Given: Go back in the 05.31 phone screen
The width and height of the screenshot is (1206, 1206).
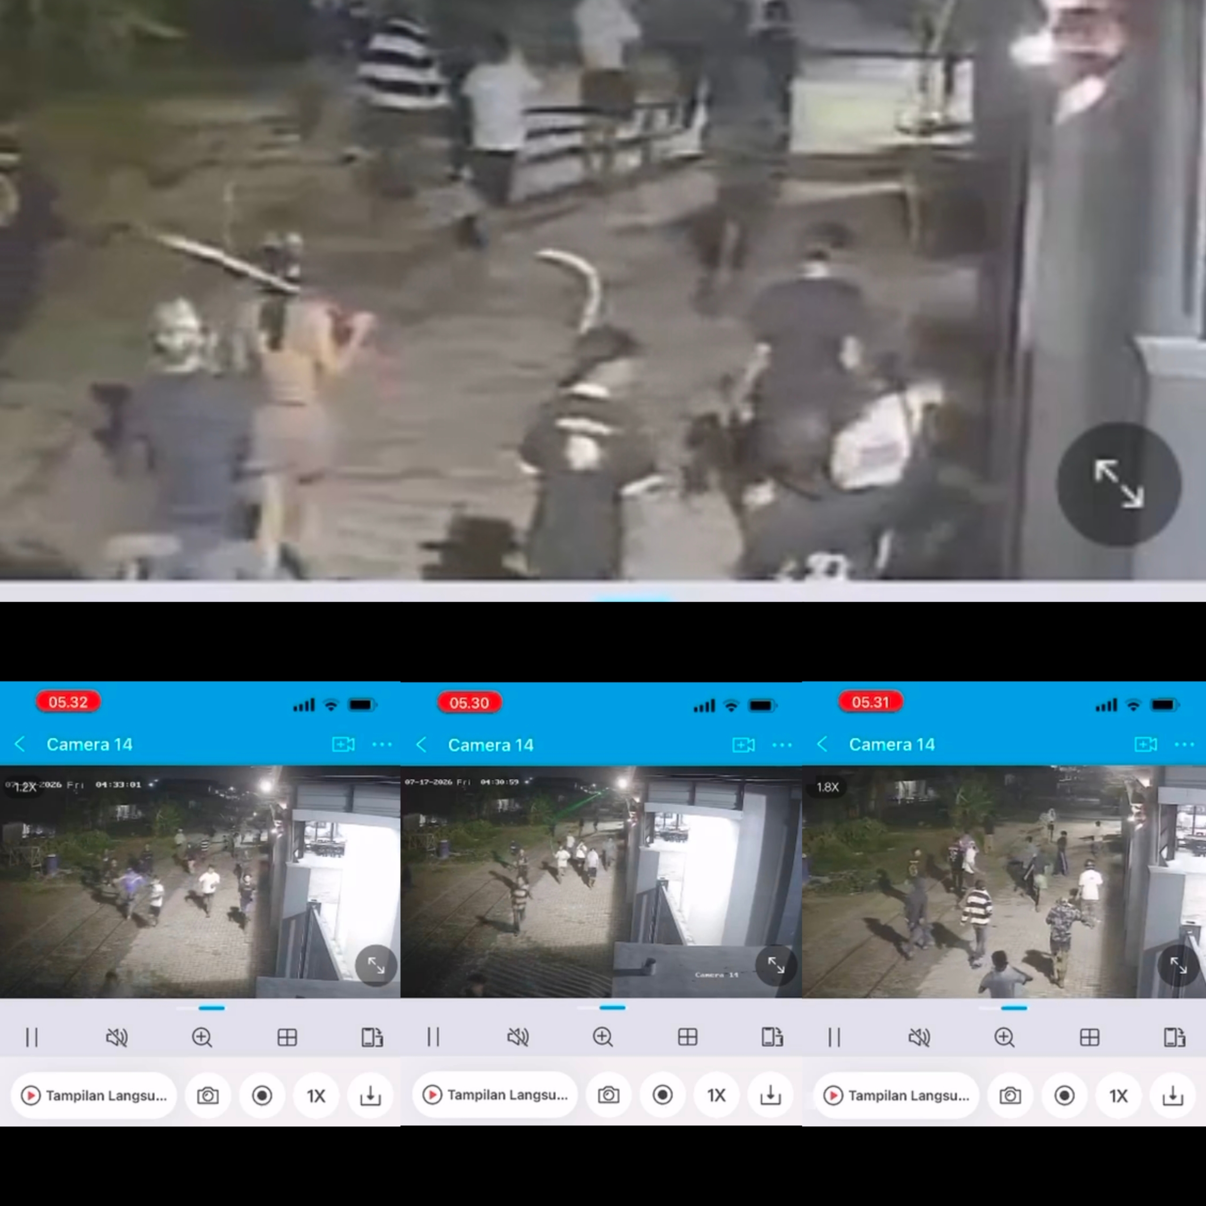Looking at the screenshot, I should coord(822,744).
